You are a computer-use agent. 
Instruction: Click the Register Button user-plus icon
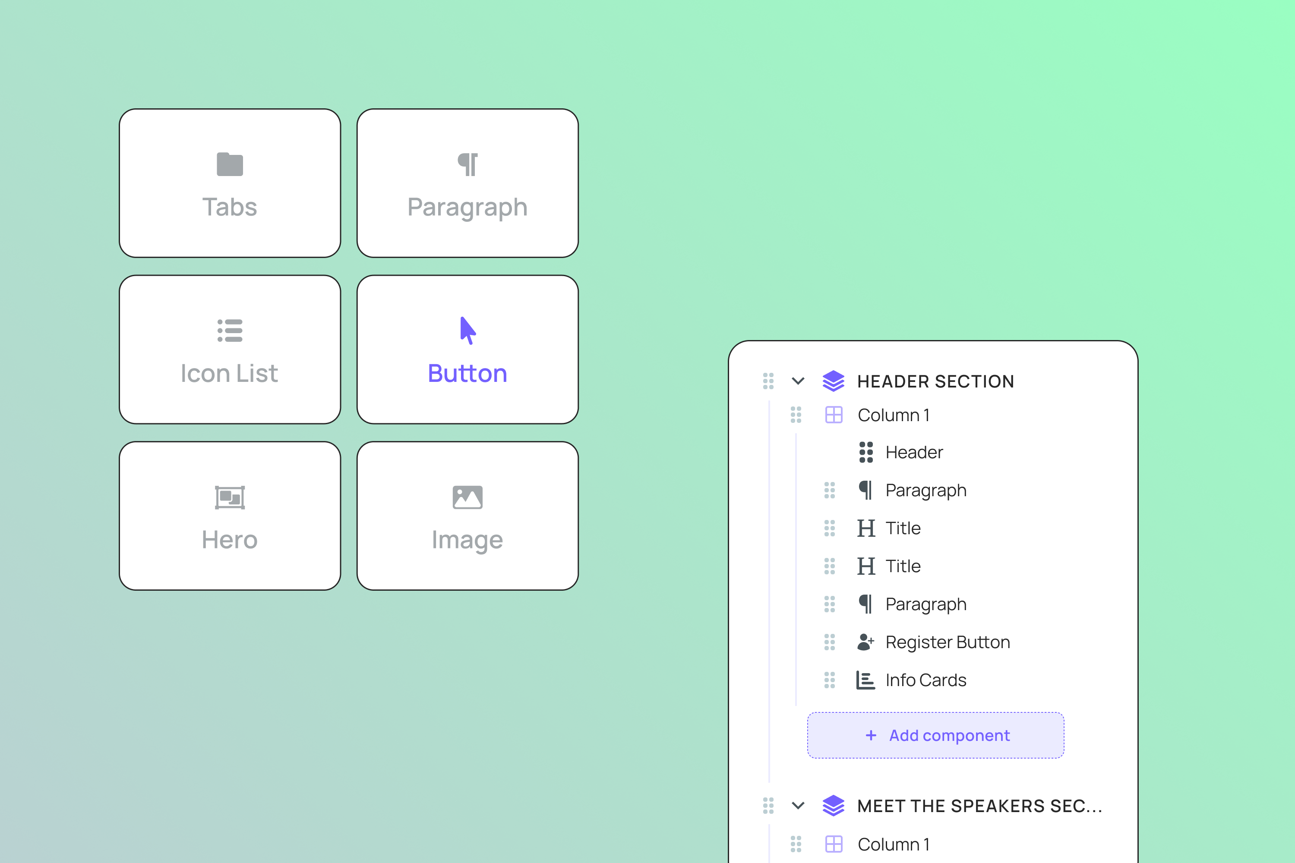click(x=865, y=643)
